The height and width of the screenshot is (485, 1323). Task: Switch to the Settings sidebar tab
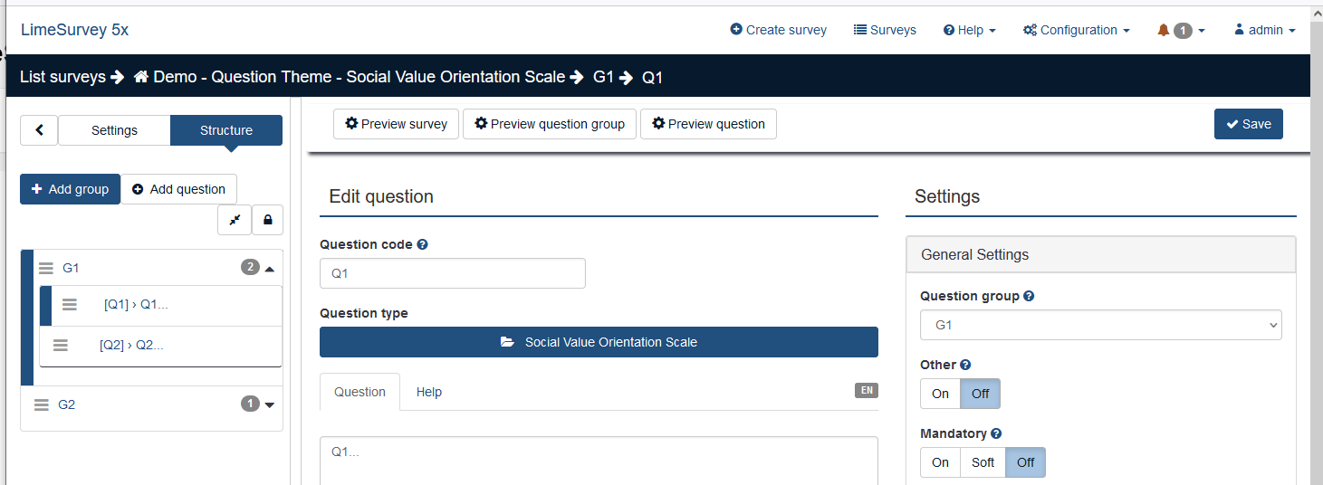pyautogui.click(x=114, y=130)
